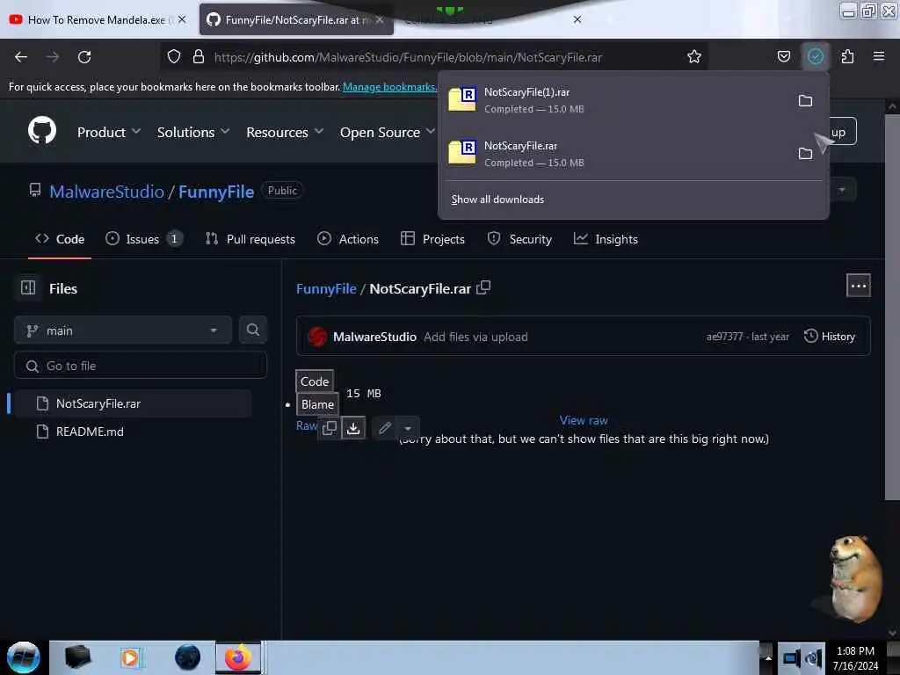Collapse the file tree panel icon
The width and height of the screenshot is (900, 675).
click(x=28, y=287)
